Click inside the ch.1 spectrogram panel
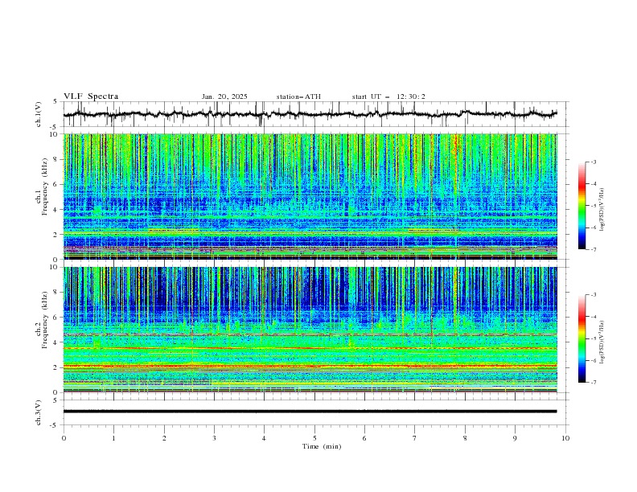This screenshot has width=637, height=492. pyautogui.click(x=310, y=196)
